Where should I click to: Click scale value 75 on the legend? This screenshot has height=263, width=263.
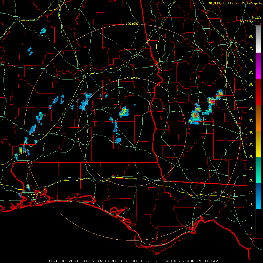(251, 48)
